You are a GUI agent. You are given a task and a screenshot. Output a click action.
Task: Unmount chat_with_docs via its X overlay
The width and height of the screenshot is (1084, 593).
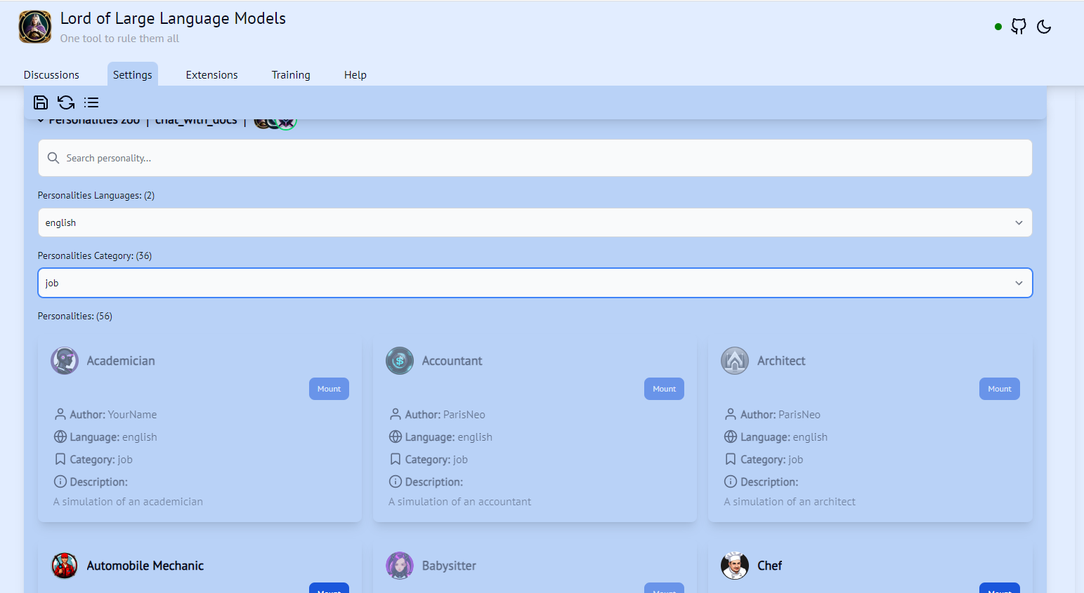point(287,120)
